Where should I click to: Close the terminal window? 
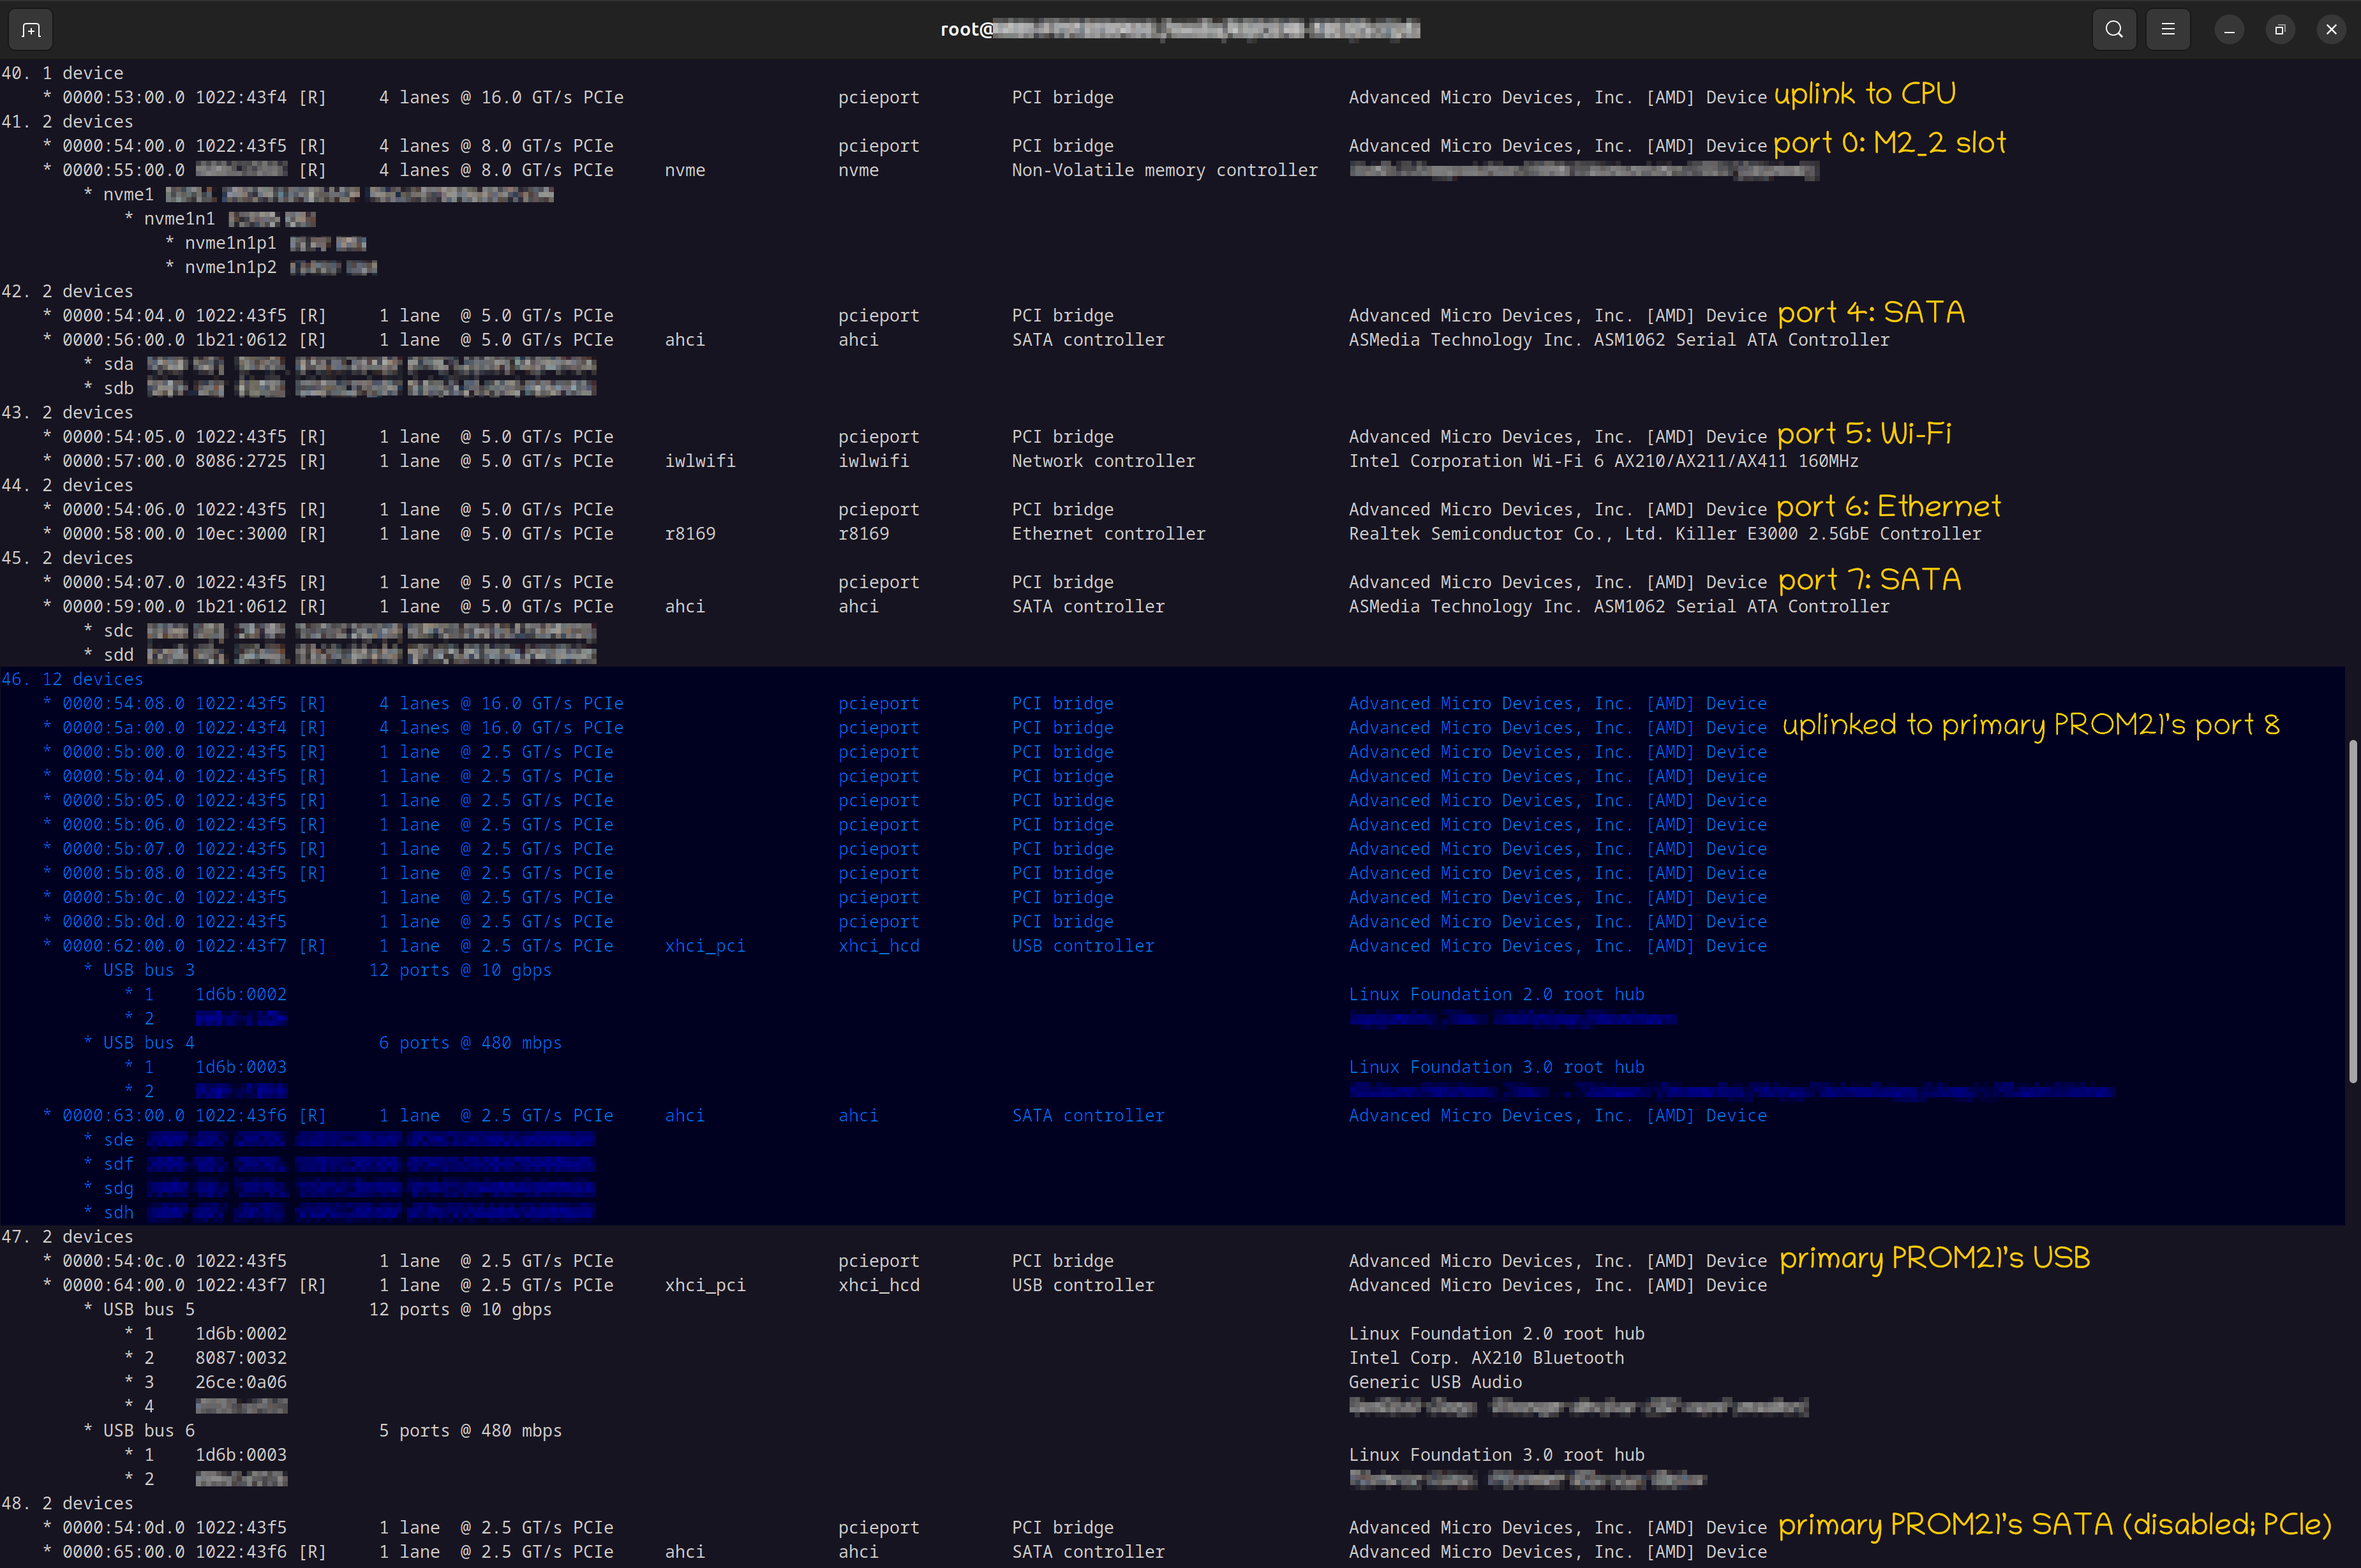(2331, 30)
